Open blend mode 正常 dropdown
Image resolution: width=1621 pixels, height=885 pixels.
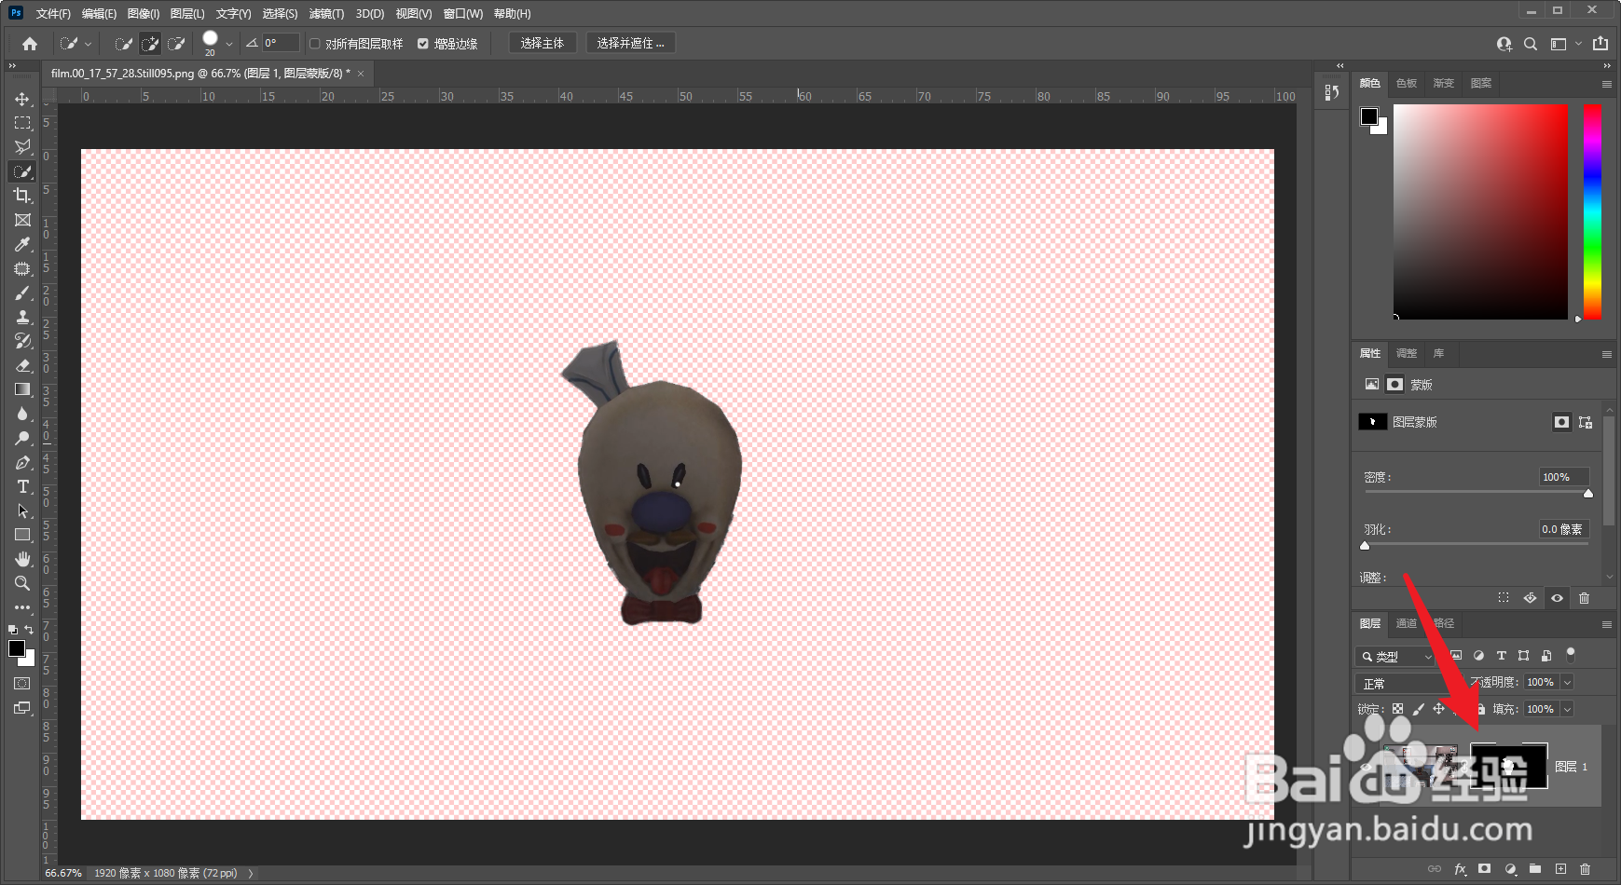1408,683
